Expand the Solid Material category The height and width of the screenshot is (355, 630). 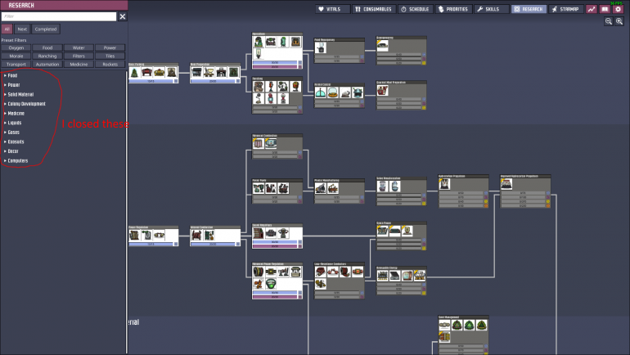[x=19, y=94]
